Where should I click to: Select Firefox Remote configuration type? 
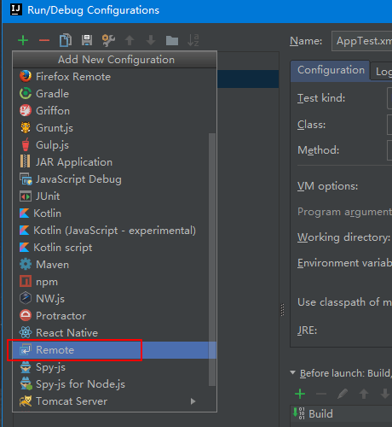[x=114, y=77]
